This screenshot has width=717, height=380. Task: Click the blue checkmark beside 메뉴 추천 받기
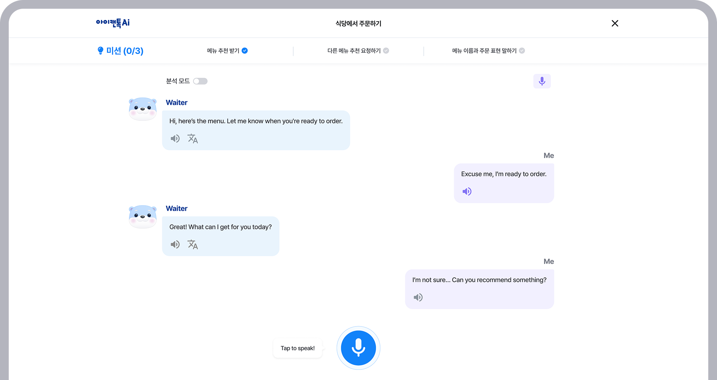[245, 51]
